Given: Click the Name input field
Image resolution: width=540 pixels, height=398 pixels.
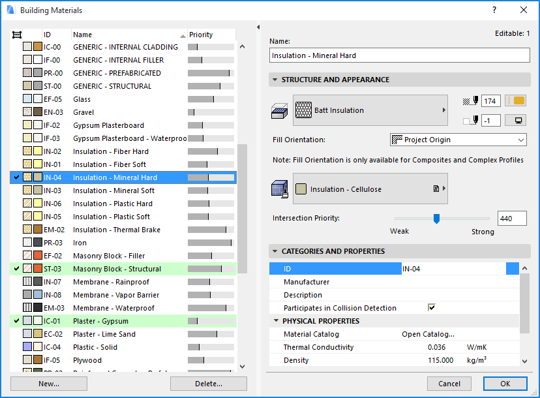Looking at the screenshot, I should coord(400,55).
